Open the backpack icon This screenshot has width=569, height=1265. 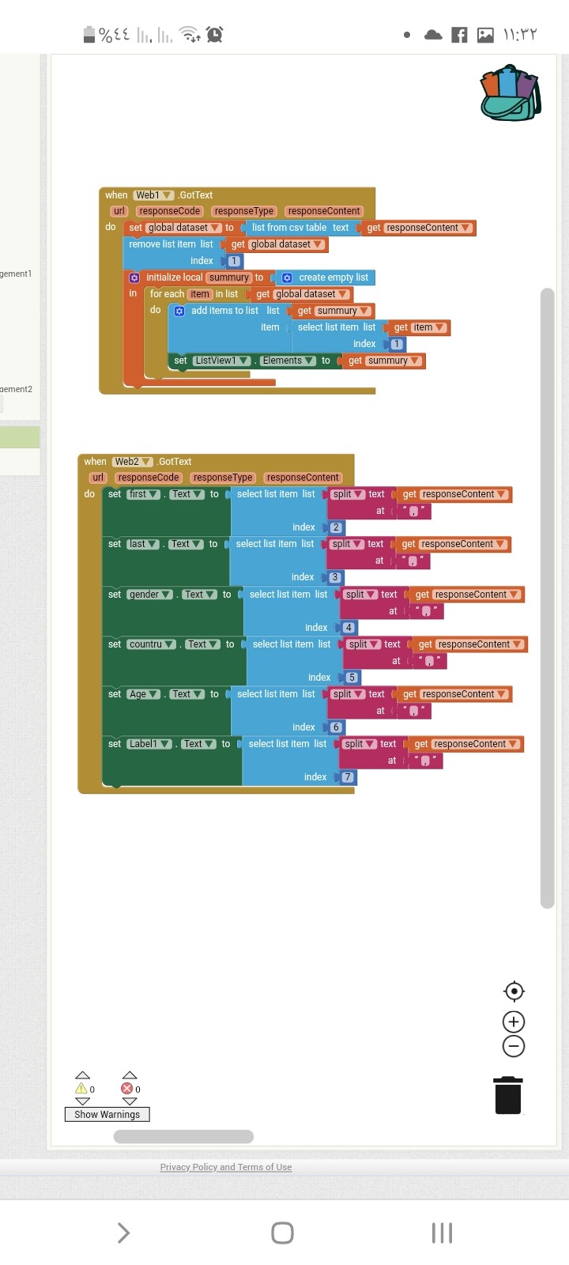coord(511,93)
